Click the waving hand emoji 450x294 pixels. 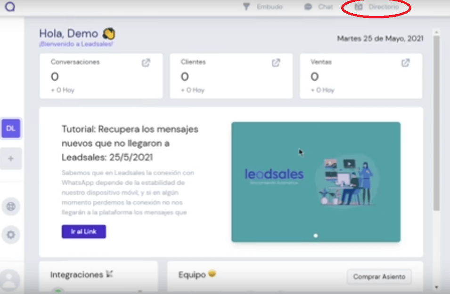point(109,34)
